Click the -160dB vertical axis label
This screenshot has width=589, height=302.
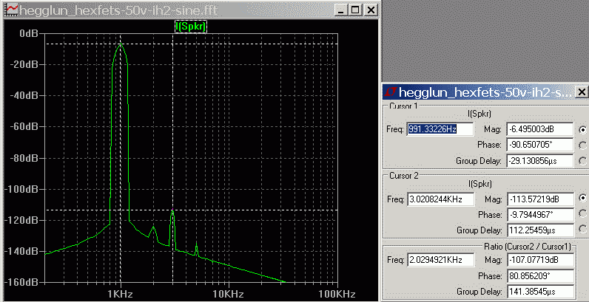pos(21,282)
